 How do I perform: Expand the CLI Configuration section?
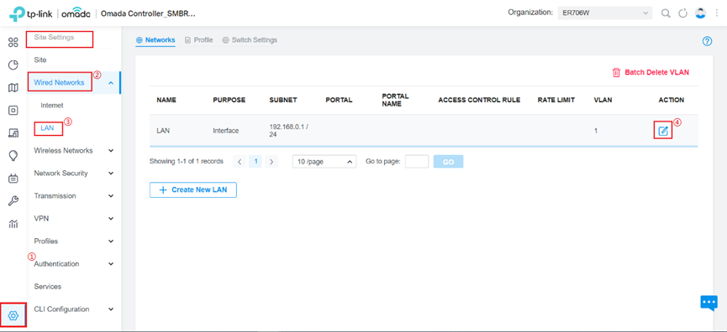tap(111, 309)
